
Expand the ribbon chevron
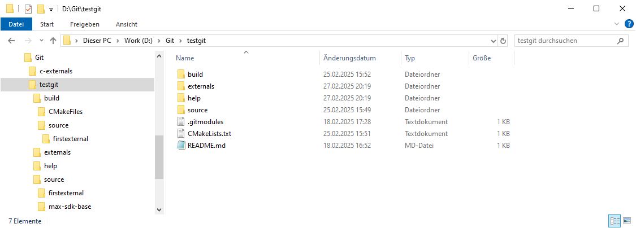pos(617,24)
